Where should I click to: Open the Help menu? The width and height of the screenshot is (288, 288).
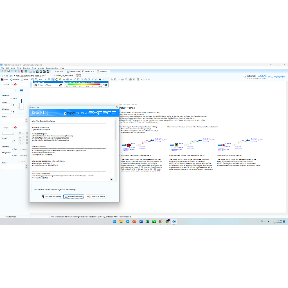click(62, 68)
